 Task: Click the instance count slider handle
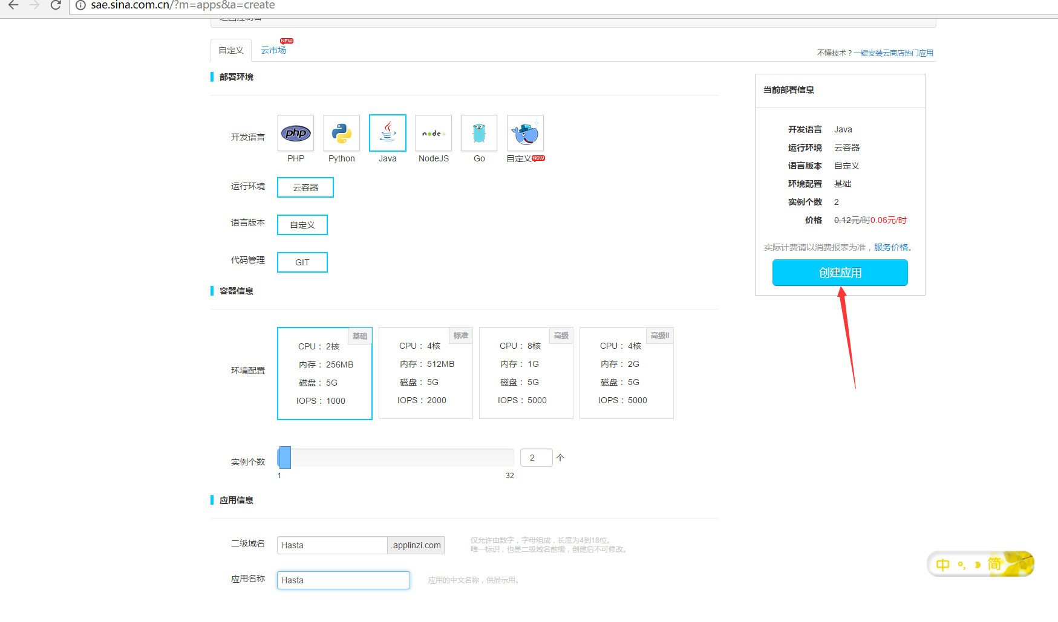coord(285,458)
